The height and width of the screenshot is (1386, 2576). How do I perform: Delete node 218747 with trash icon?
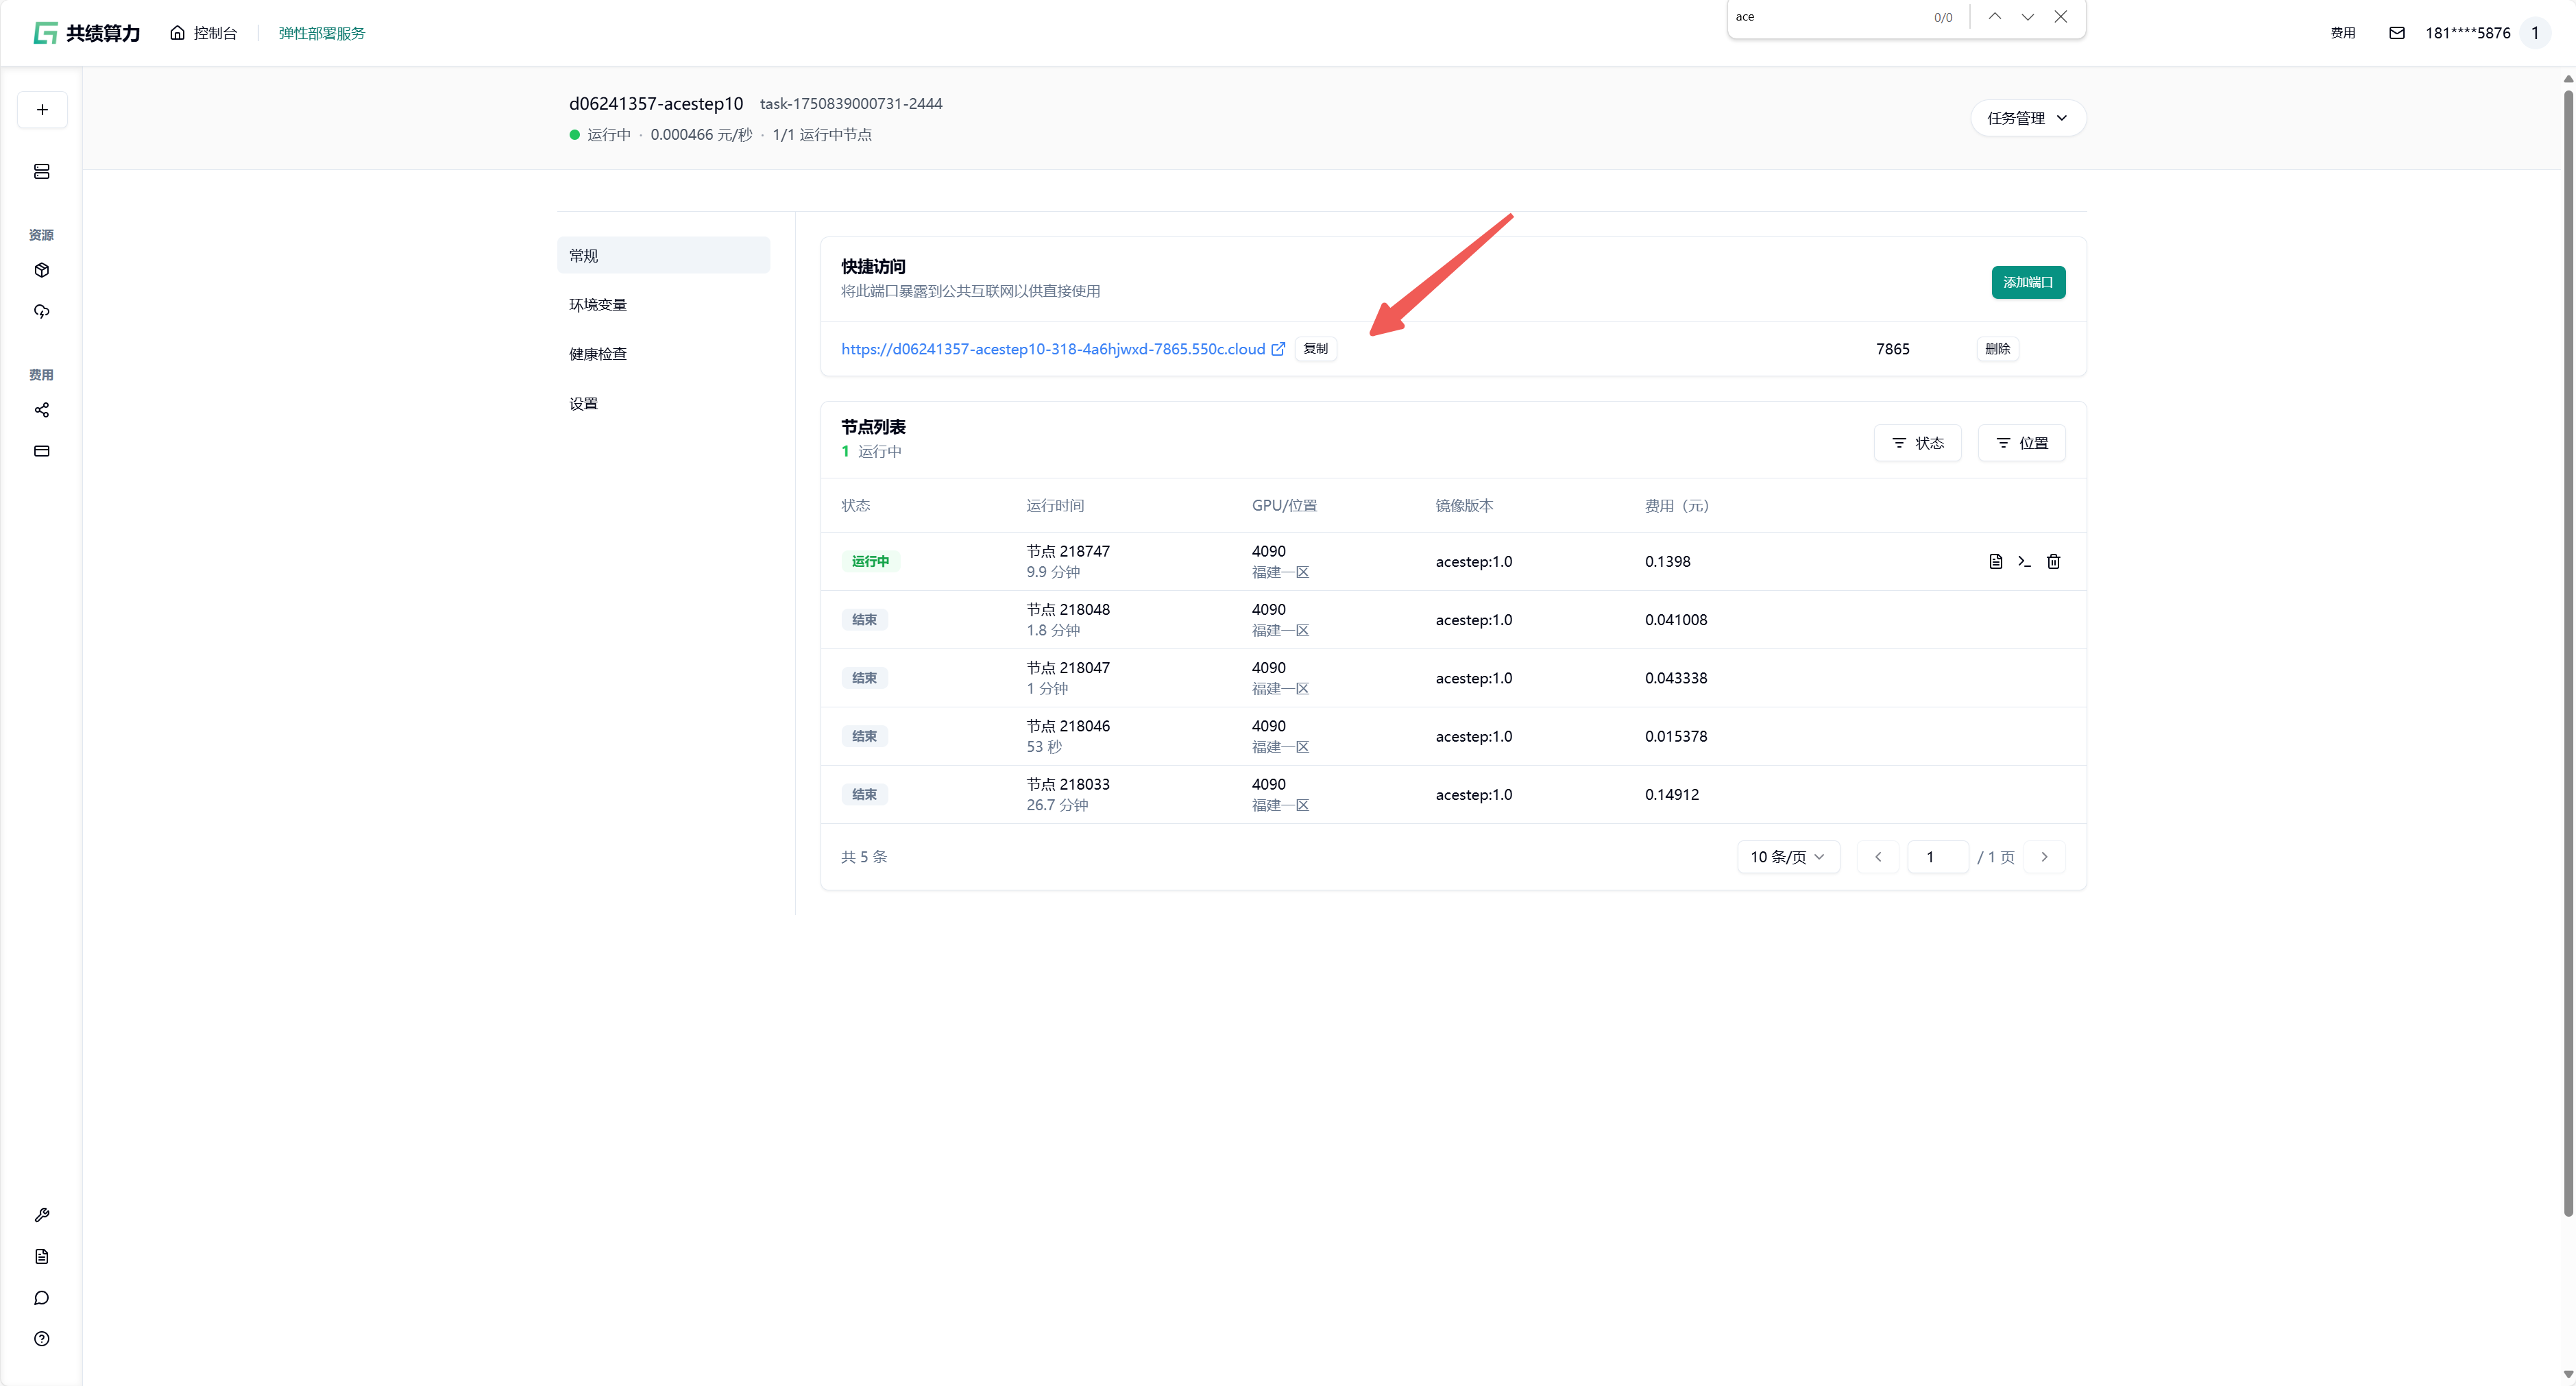2053,561
